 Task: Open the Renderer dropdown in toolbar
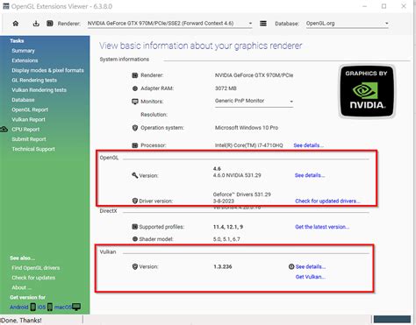169,24
